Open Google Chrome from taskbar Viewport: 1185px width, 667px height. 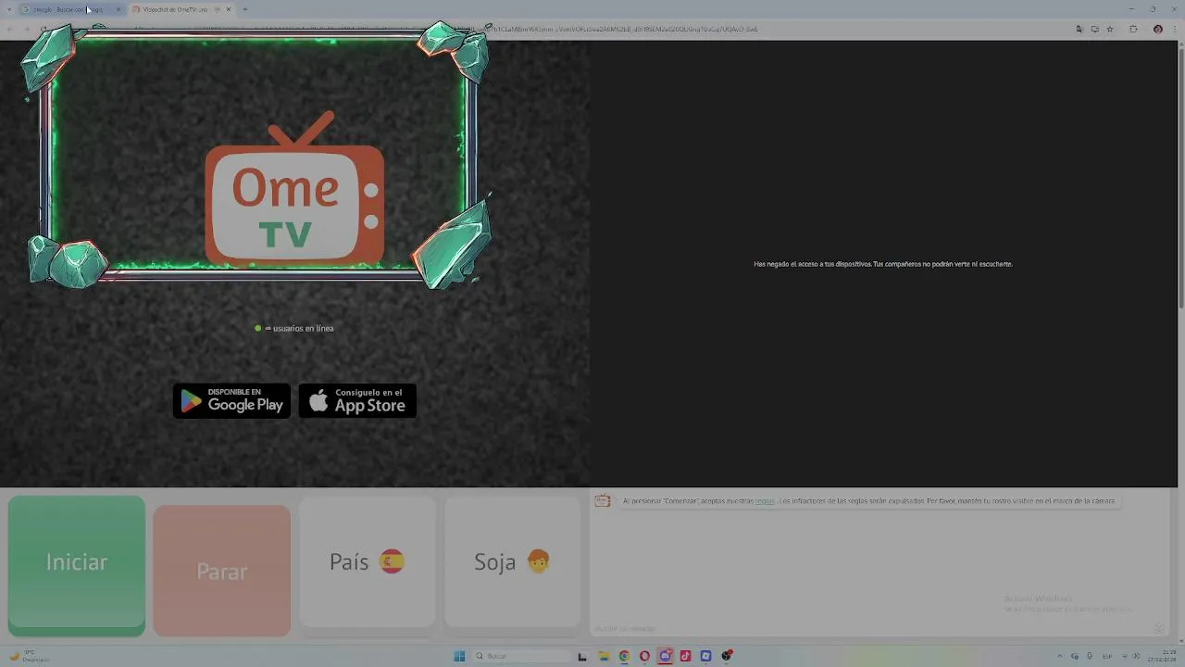point(624,656)
